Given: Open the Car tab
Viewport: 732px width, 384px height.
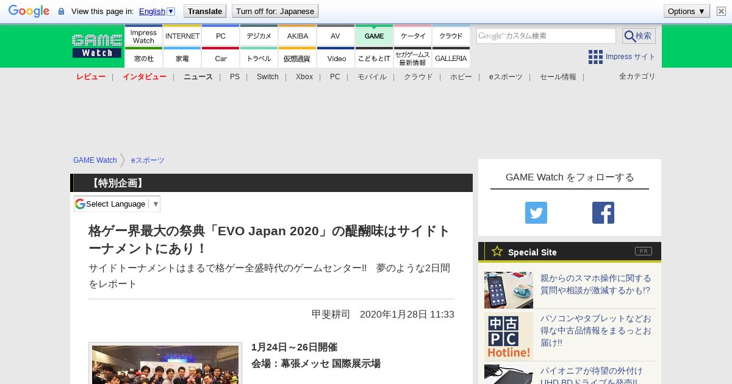Looking at the screenshot, I should pyautogui.click(x=220, y=58).
